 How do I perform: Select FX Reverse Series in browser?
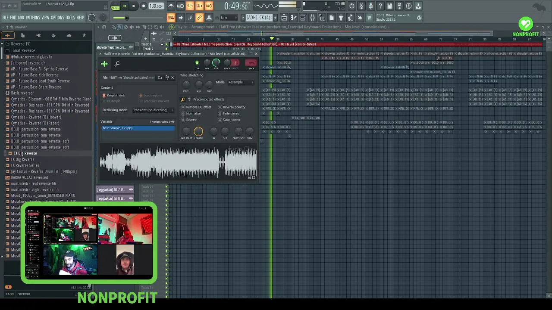click(x=25, y=165)
